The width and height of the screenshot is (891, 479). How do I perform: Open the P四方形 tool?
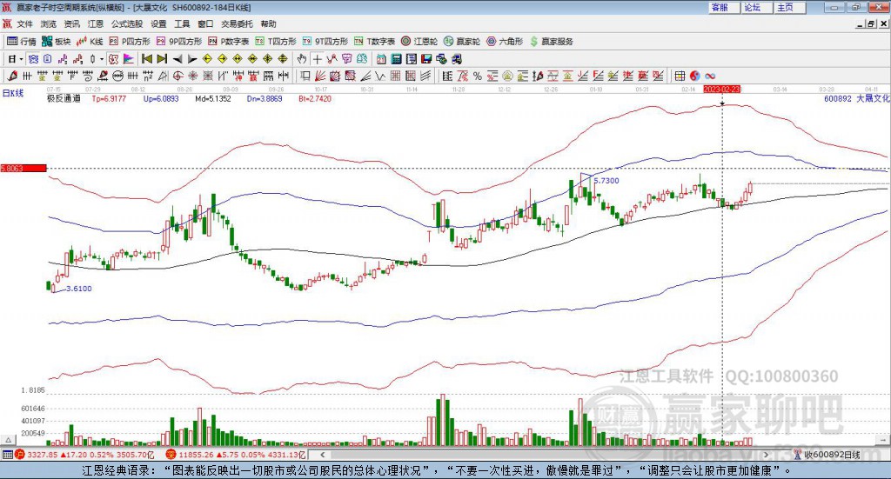[130, 42]
